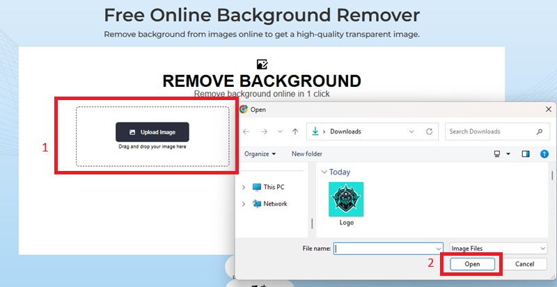Refresh the Downloads folder view
This screenshot has height=287, width=557.
[429, 131]
